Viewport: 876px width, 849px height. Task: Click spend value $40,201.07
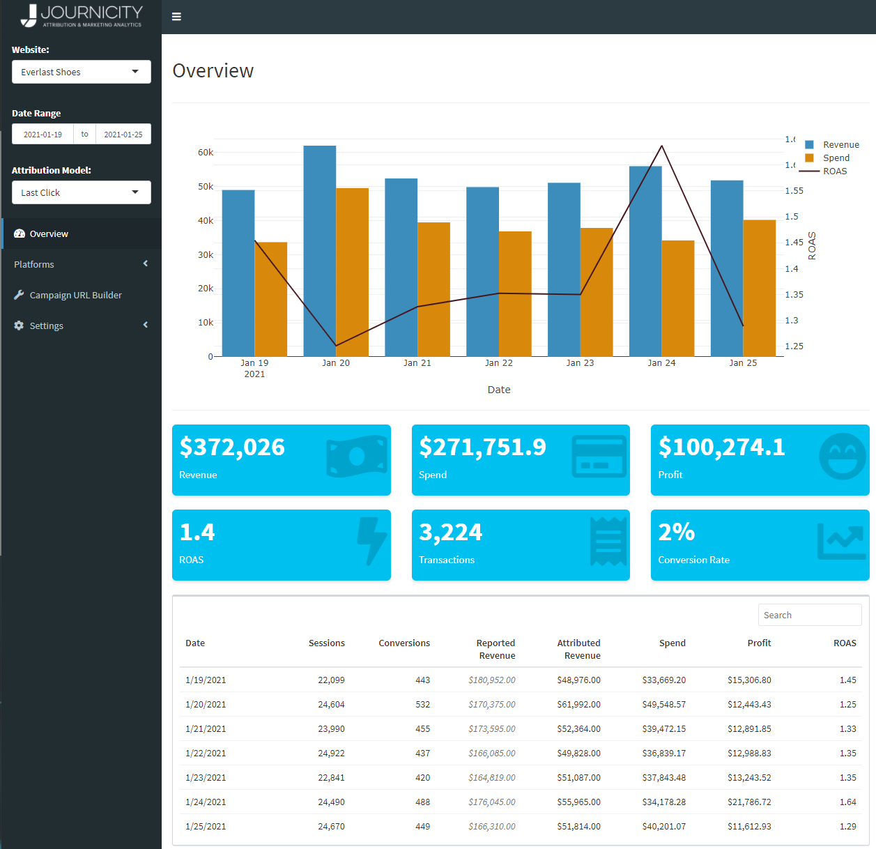point(664,827)
